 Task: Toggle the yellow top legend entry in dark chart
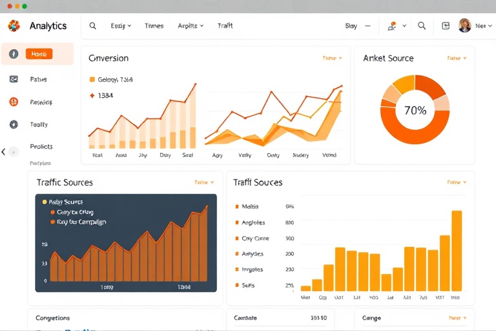(45, 202)
